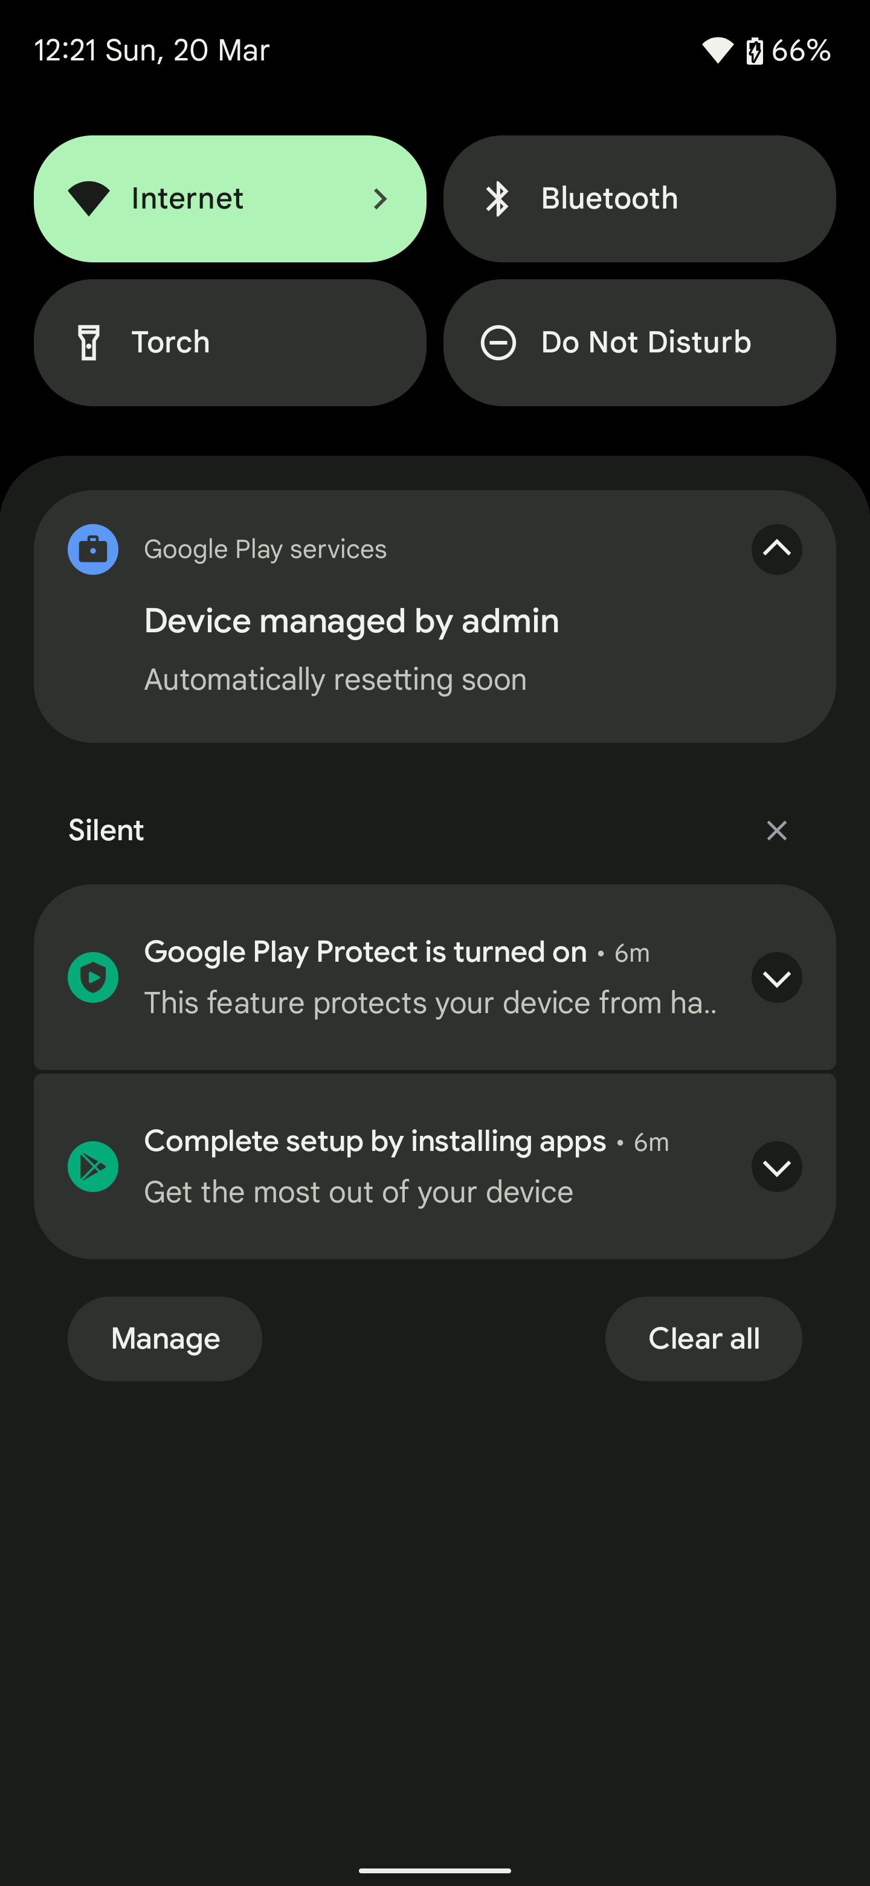Toggle the Bluetooth quick setting tile

coord(640,198)
